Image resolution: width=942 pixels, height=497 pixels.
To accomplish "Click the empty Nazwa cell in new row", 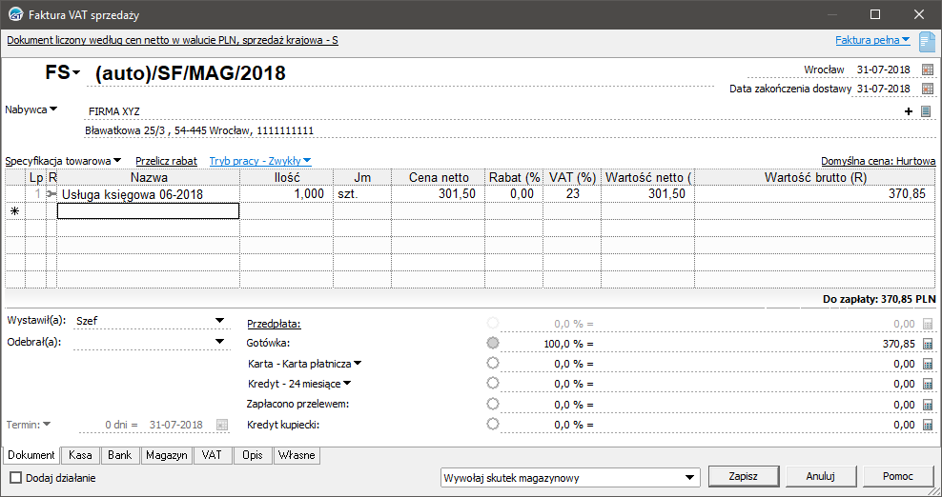I will point(148,211).
